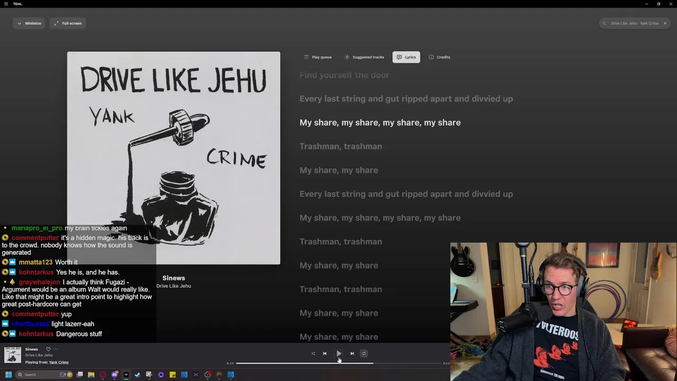Screen dimensions: 677x381
Task: Open Windows Start menu
Action: [x=8, y=375]
